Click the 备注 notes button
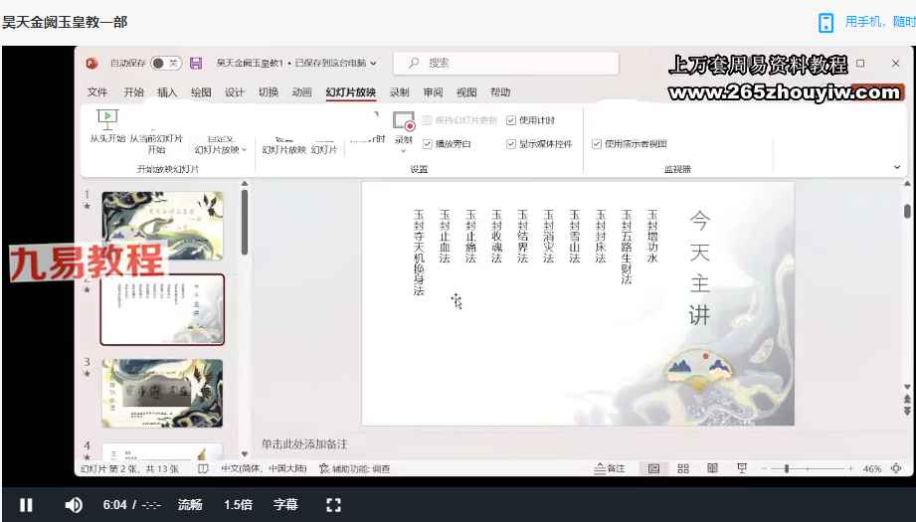 pos(610,468)
